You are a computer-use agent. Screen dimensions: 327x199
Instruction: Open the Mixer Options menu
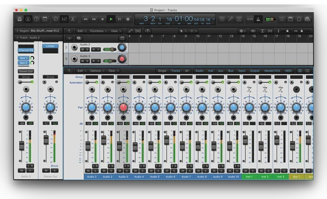tap(97, 71)
